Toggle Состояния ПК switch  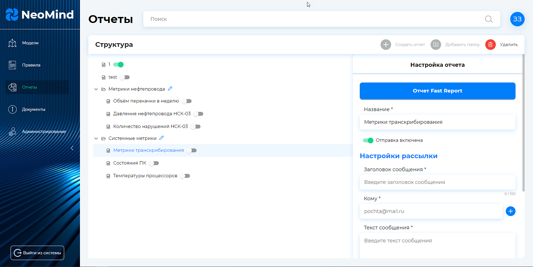(x=154, y=163)
